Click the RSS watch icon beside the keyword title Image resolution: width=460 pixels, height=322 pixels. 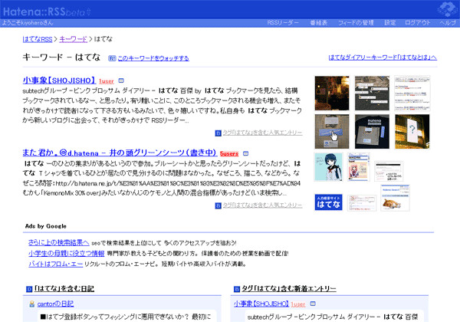point(112,58)
